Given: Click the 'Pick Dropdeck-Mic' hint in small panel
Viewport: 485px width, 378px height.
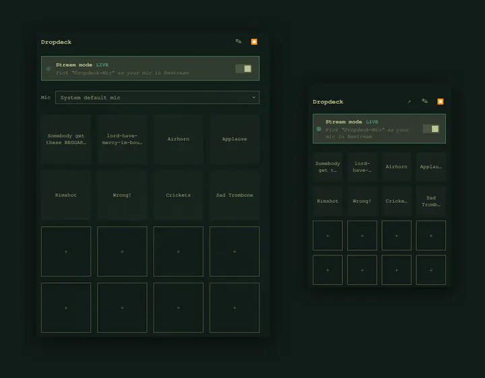Looking at the screenshot, I should click(x=367, y=133).
